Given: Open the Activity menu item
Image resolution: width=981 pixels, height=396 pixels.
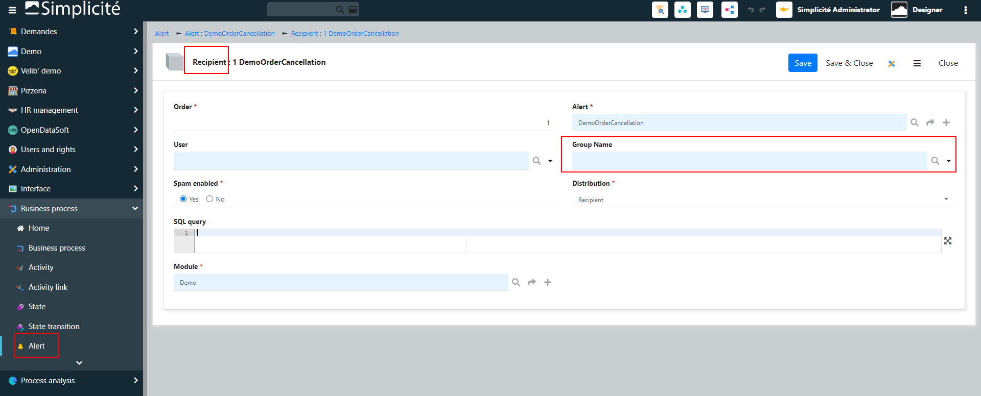Looking at the screenshot, I should (x=72, y=267).
